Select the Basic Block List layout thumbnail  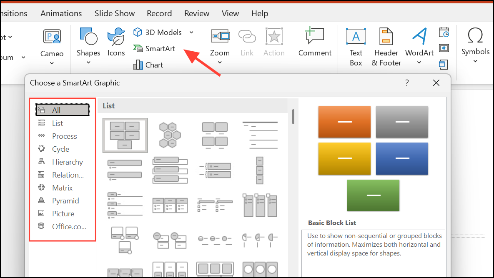pos(125,135)
